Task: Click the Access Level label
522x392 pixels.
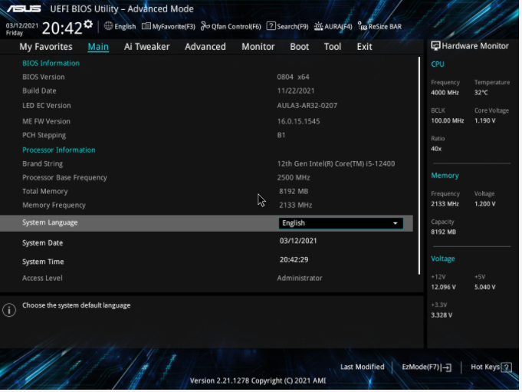Action: tap(42, 278)
